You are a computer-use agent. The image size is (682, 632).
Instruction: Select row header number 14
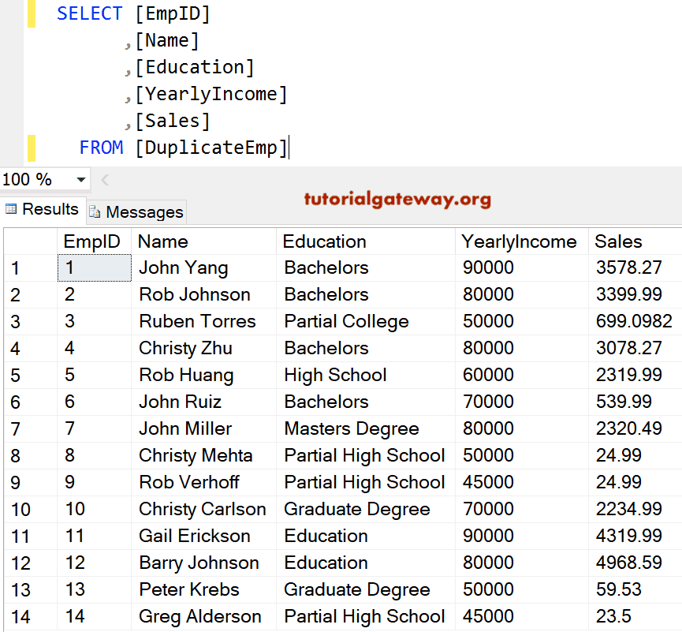(20, 617)
